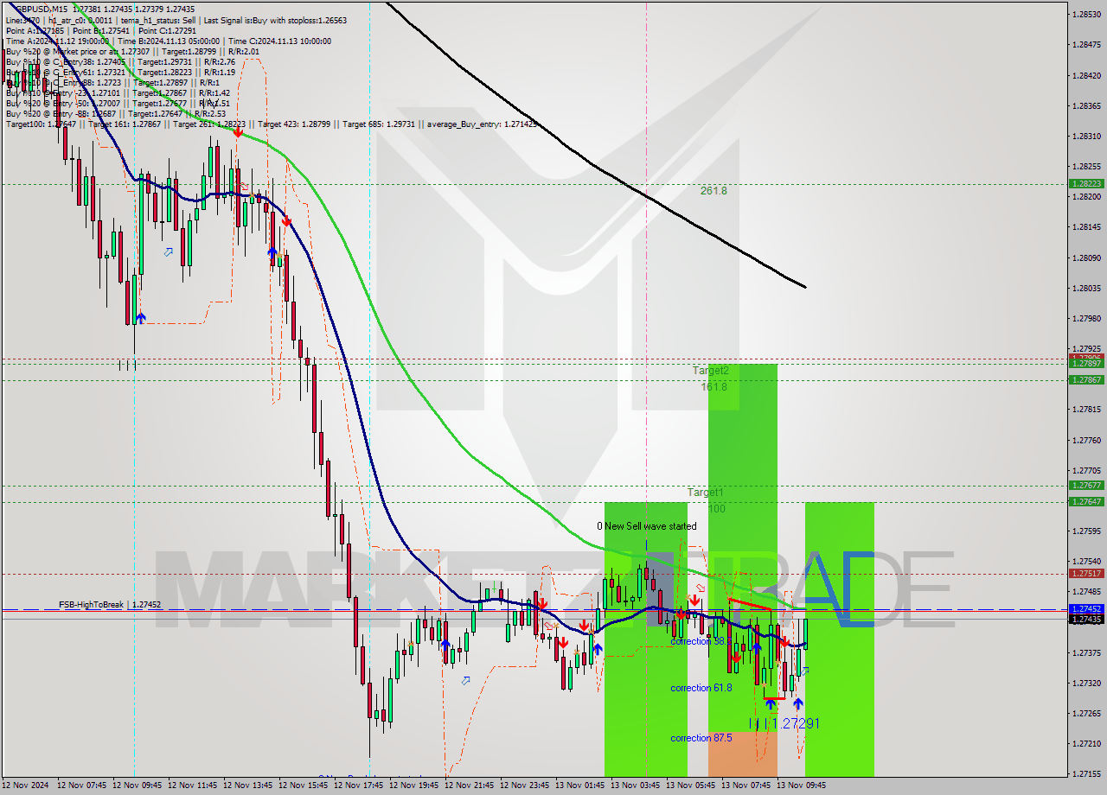Click the red down arrow near 1.28145
This screenshot has width=1107, height=795.
click(x=286, y=221)
